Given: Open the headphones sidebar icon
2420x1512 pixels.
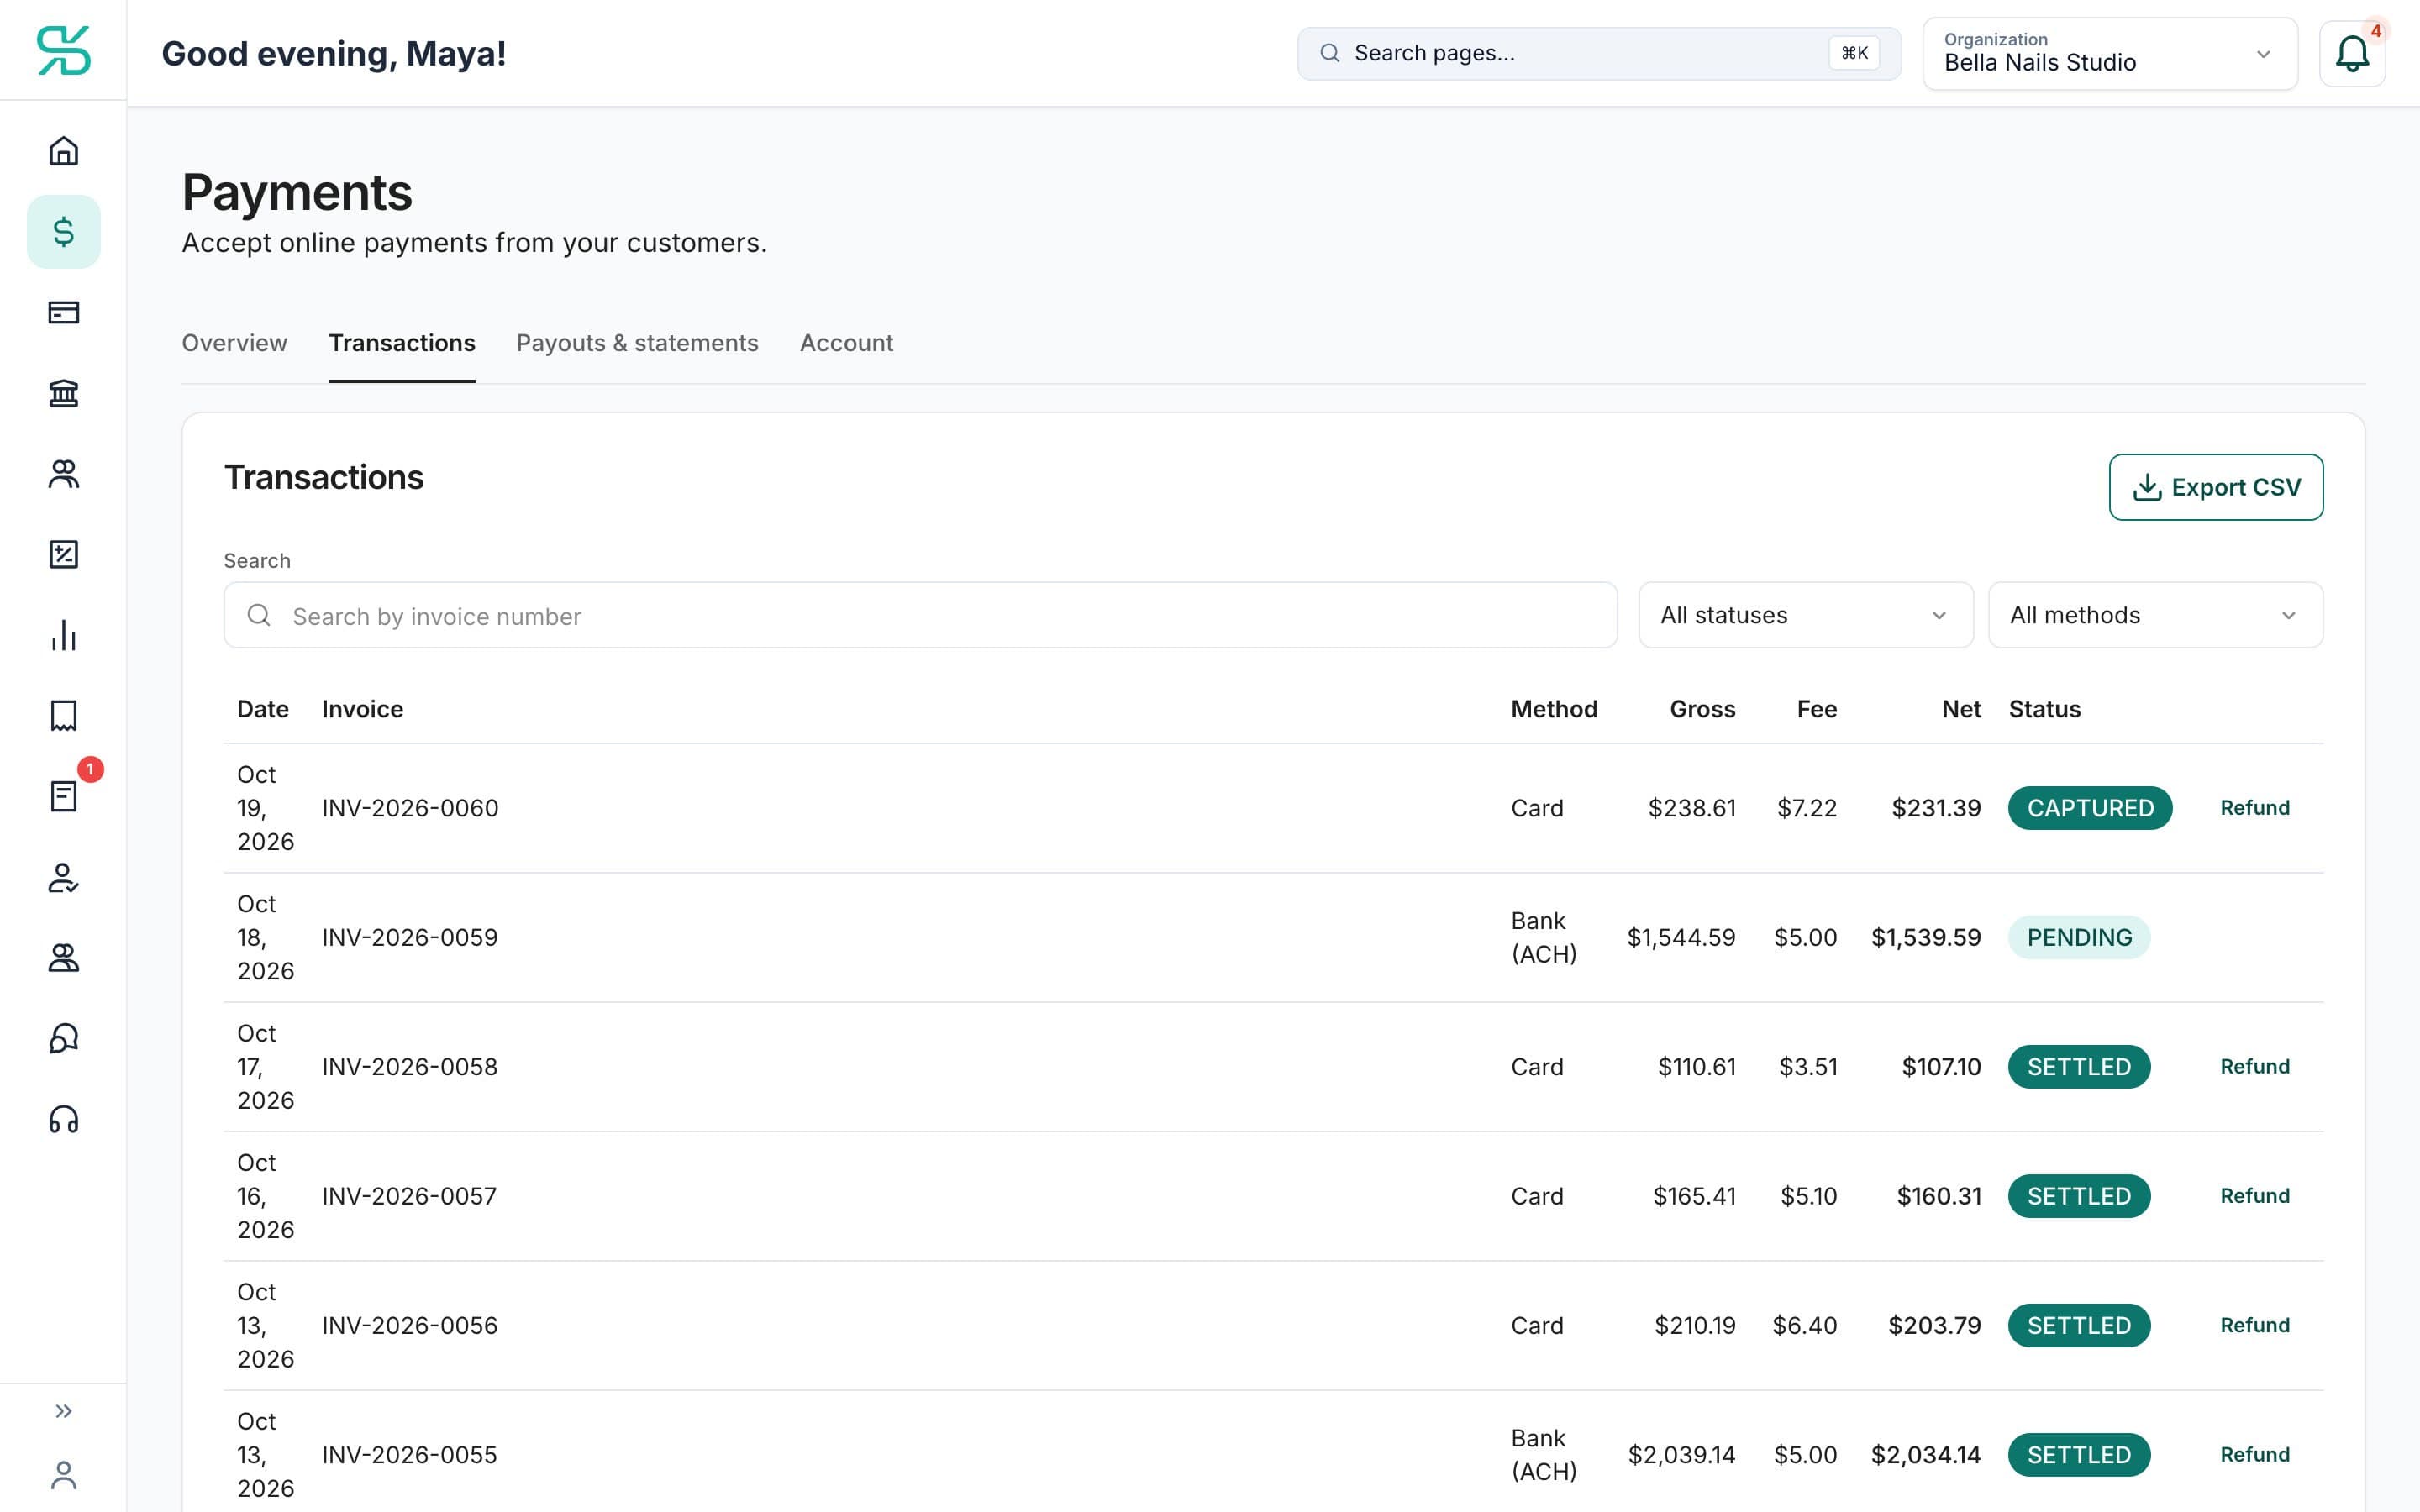Looking at the screenshot, I should point(63,1119).
